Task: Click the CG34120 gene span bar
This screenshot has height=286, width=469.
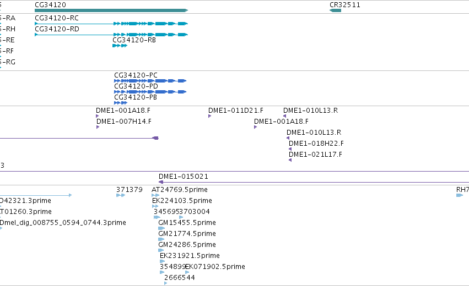Action: (111, 10)
